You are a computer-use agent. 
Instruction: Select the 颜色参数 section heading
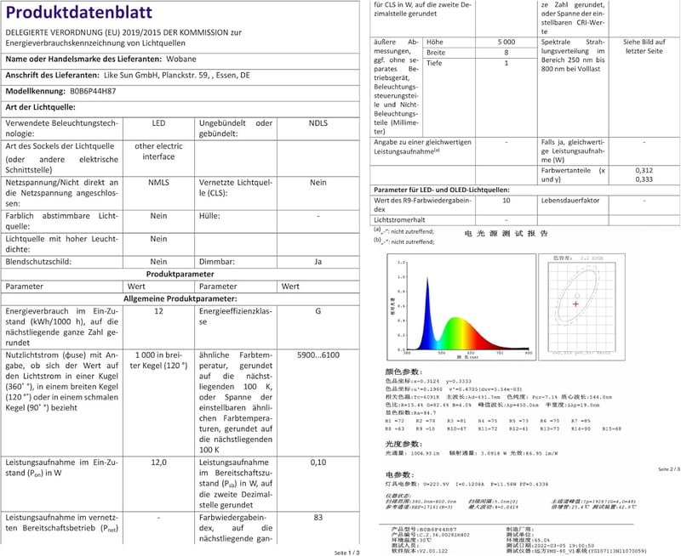click(403, 372)
